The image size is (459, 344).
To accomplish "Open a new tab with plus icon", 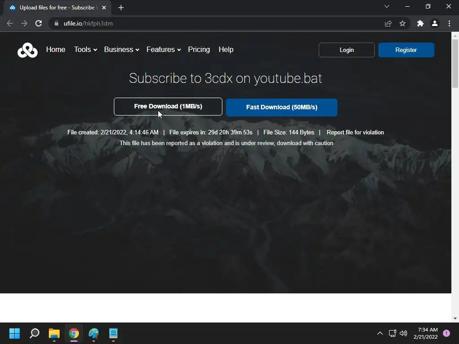I will pos(121,8).
